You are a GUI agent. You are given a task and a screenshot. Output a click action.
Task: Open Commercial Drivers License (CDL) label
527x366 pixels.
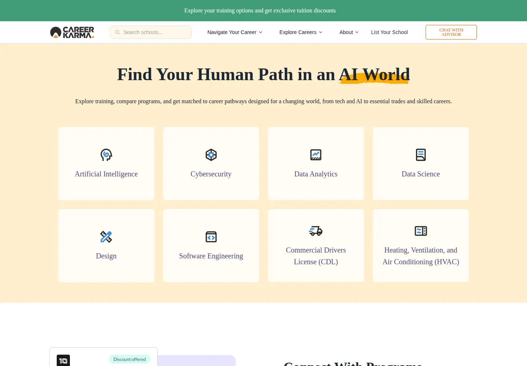coord(316,256)
